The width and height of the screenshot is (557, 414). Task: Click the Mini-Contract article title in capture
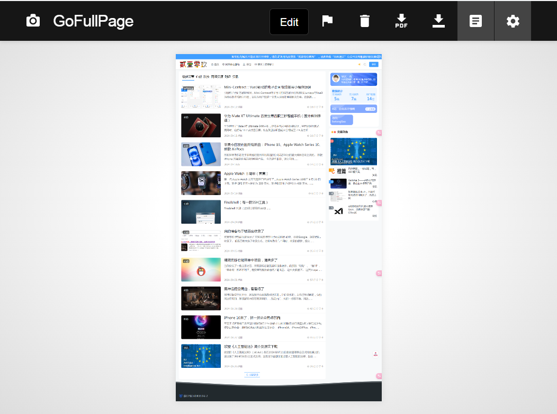point(267,87)
